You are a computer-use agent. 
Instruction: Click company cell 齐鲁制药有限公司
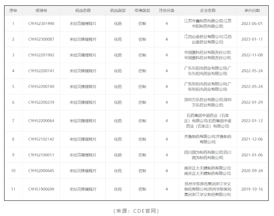pos(208,139)
